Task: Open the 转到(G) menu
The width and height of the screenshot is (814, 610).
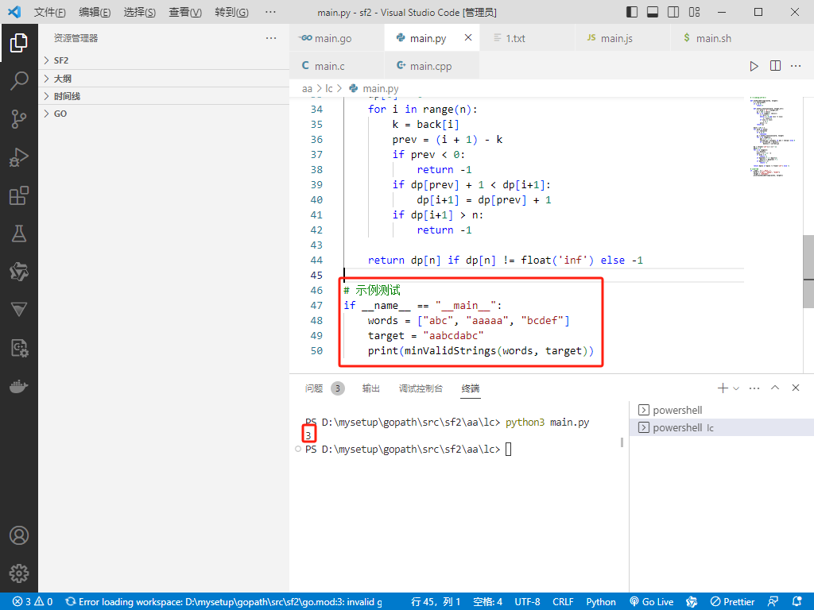Action: tap(231, 12)
